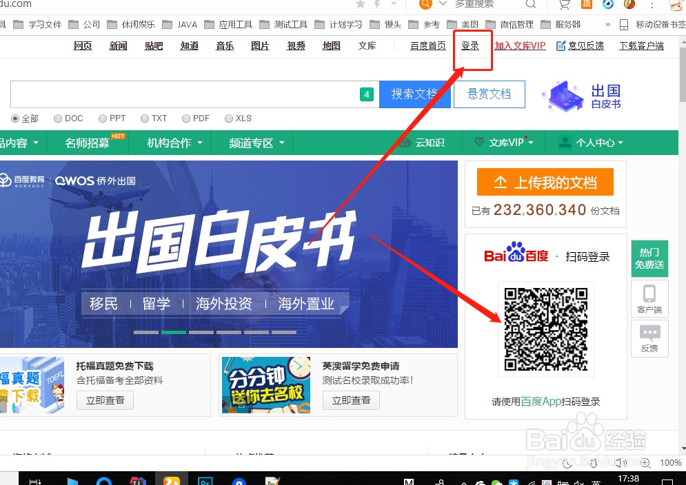Expand the 文库VIP dropdown in green bar
The width and height of the screenshot is (686, 485).
tap(504, 143)
